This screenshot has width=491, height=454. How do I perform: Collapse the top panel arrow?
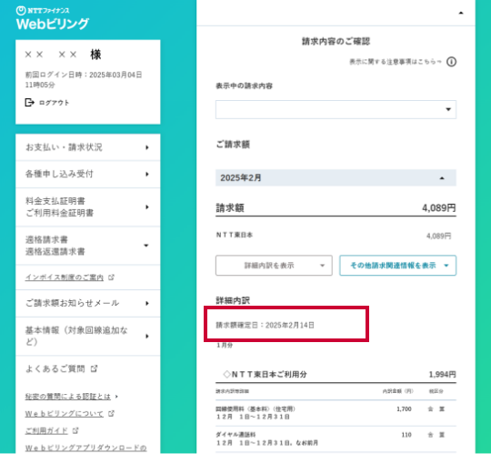click(x=461, y=13)
